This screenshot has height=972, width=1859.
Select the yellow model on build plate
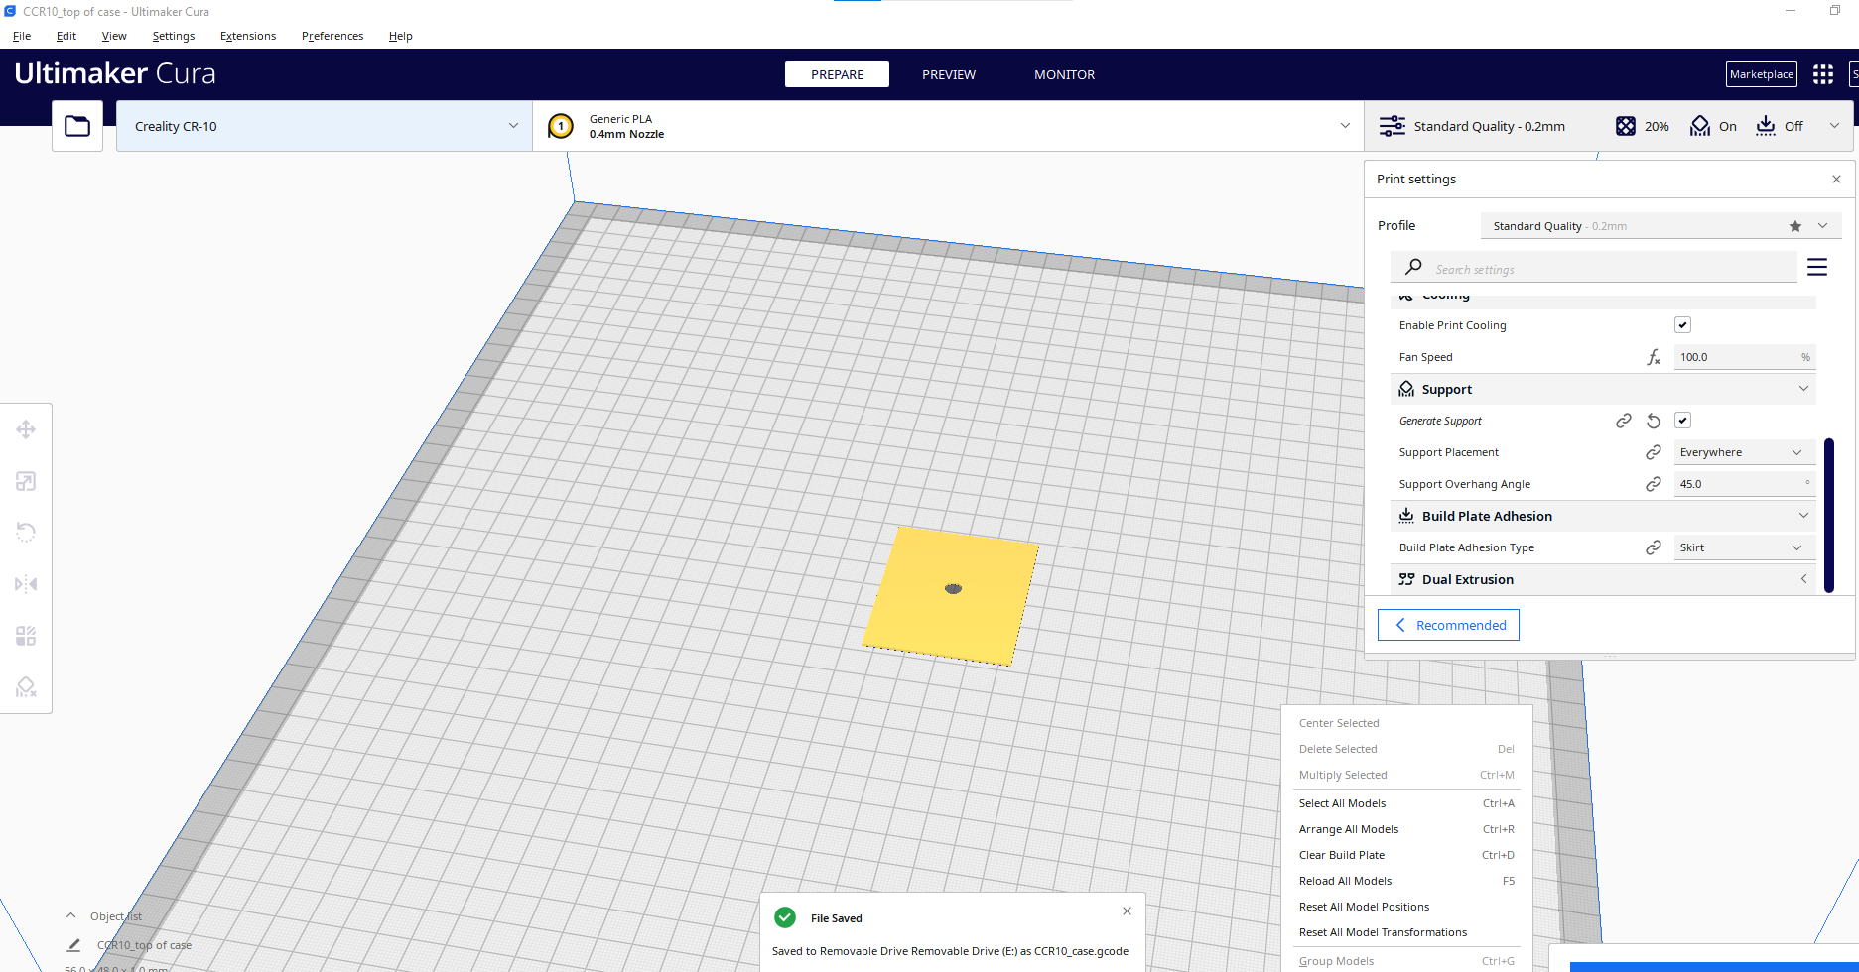pos(950,595)
